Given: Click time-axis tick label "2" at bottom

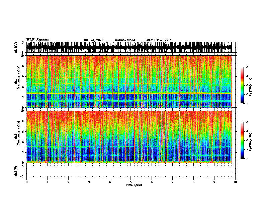Looking at the screenshot, I should [68, 182].
